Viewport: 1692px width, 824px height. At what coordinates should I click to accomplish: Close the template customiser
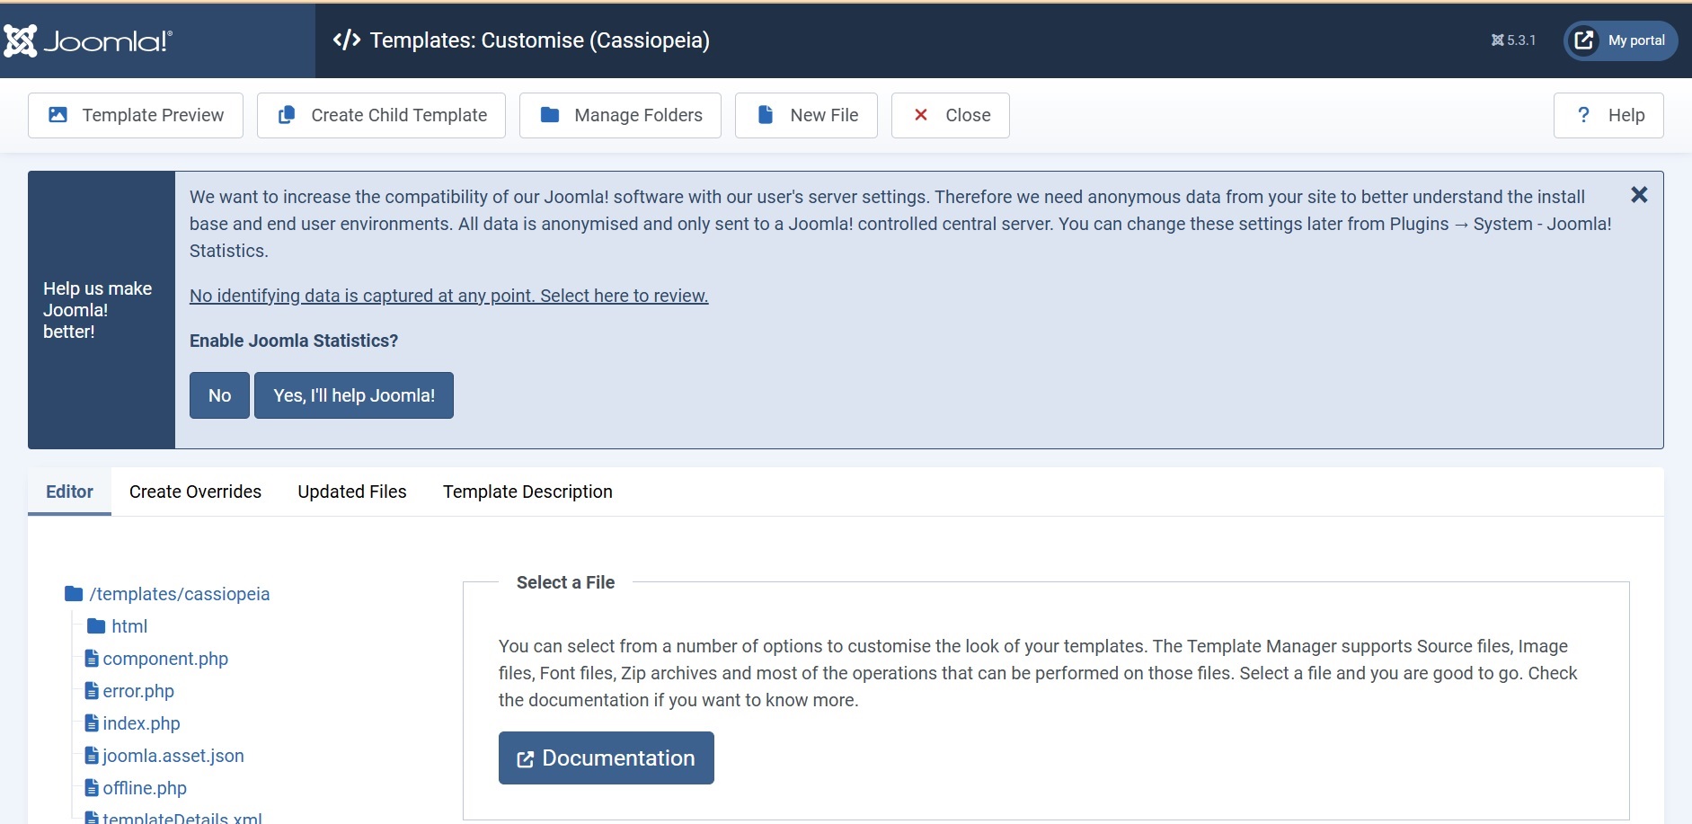(951, 115)
